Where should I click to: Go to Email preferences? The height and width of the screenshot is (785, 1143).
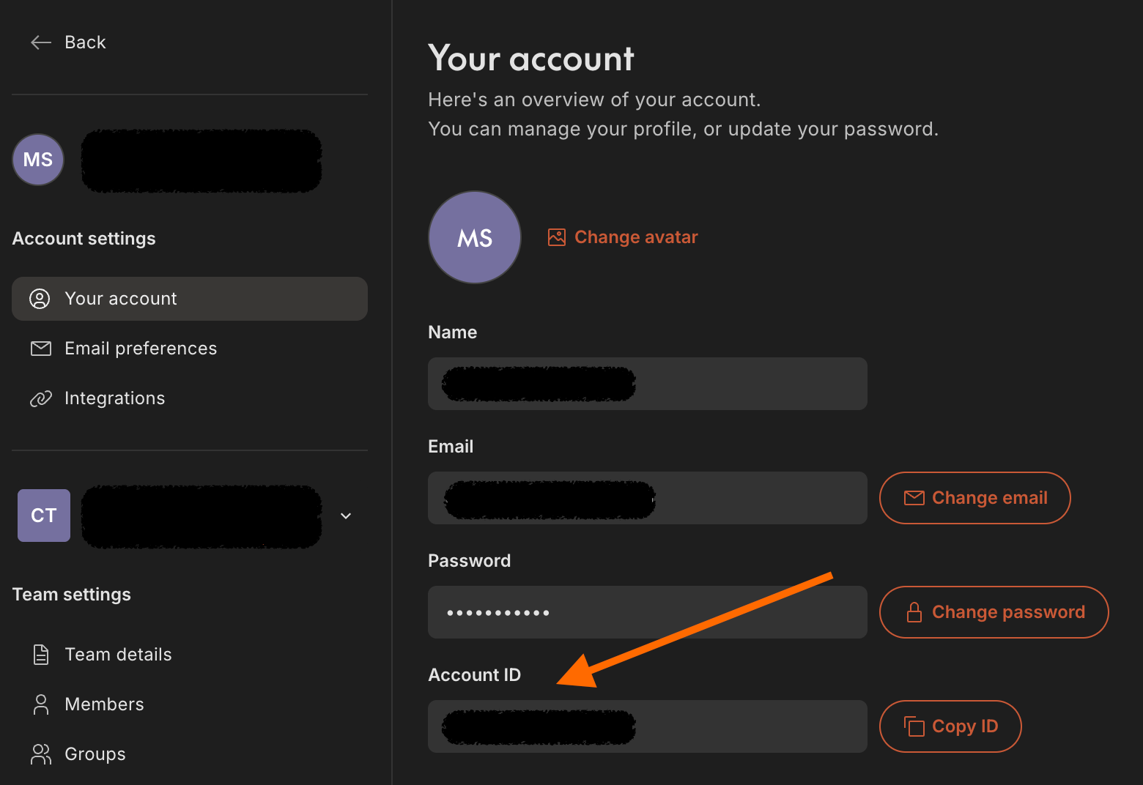tap(141, 349)
